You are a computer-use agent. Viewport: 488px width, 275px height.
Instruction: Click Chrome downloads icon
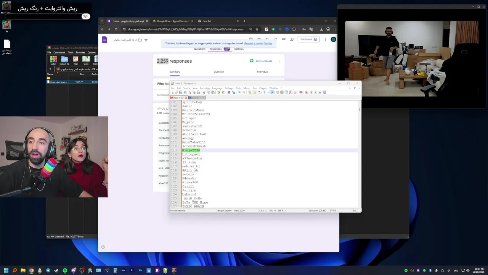(x=321, y=29)
